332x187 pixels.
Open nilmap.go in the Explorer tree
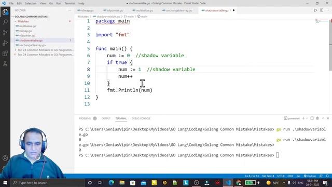tap(25, 31)
